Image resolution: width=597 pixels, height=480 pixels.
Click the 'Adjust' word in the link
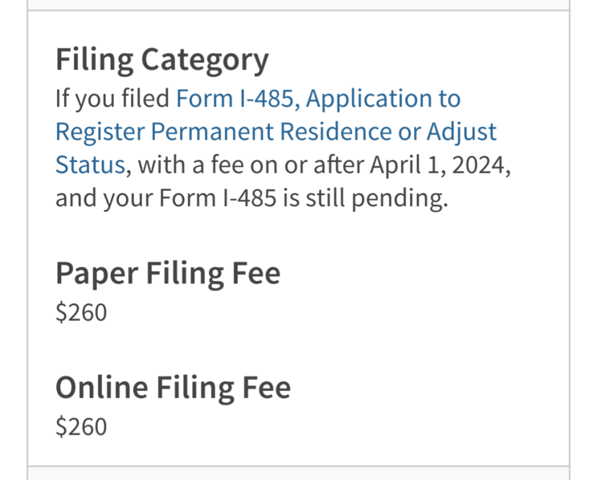pyautogui.click(x=461, y=132)
